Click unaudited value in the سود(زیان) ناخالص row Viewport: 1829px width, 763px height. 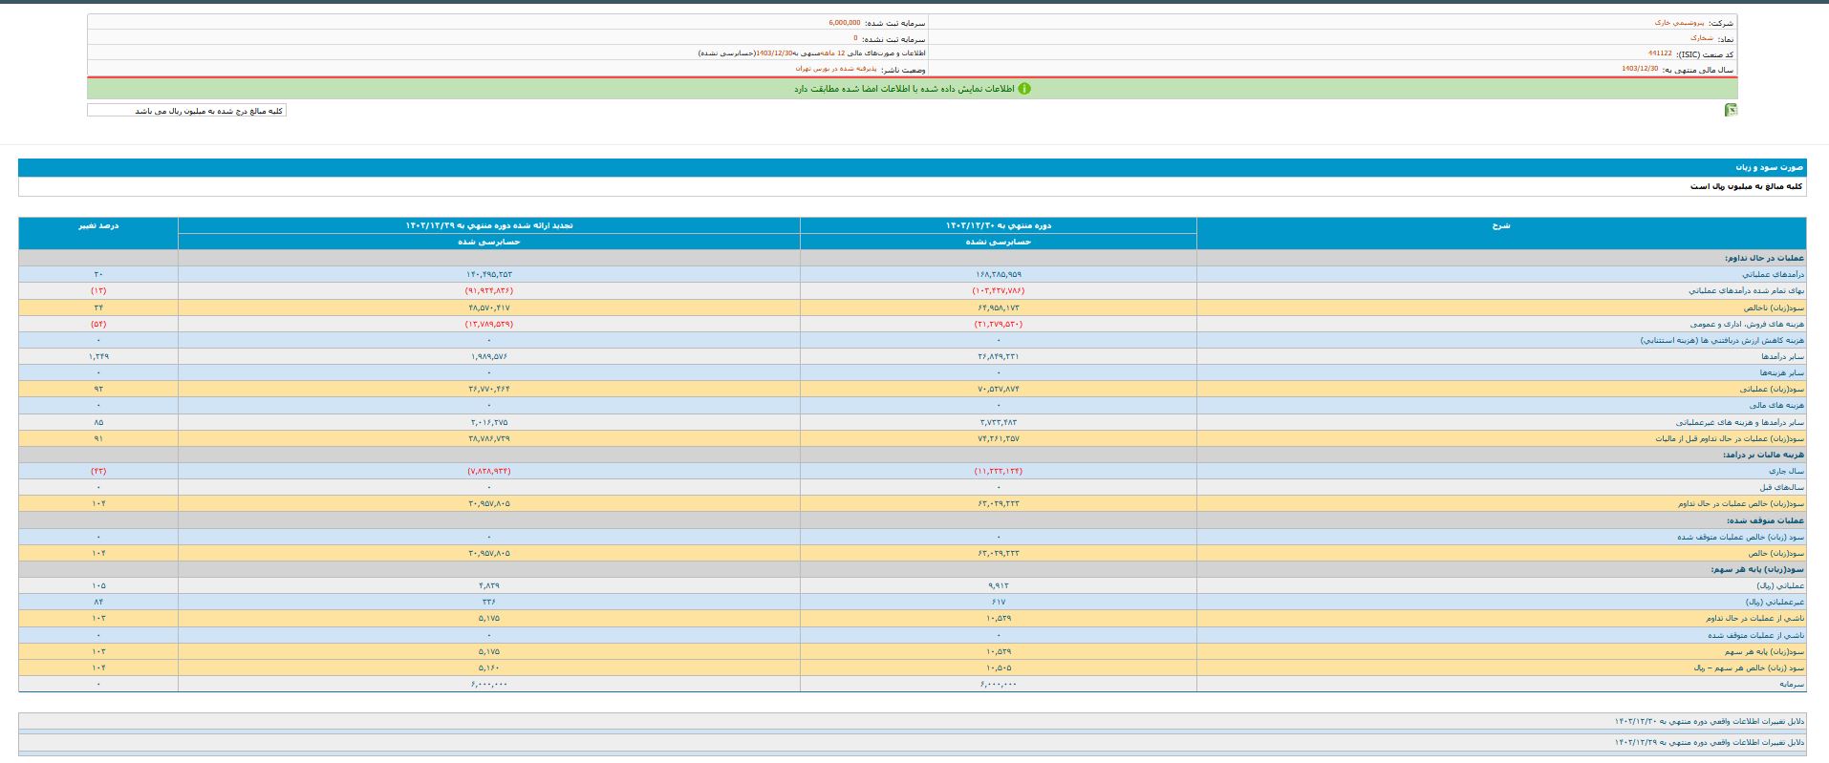click(999, 307)
